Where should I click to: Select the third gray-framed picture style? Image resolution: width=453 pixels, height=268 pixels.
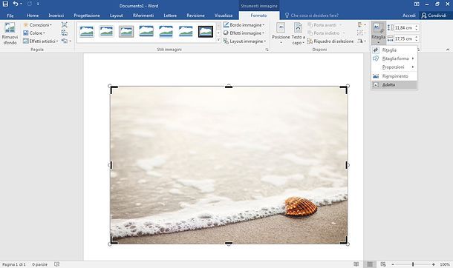126,31
